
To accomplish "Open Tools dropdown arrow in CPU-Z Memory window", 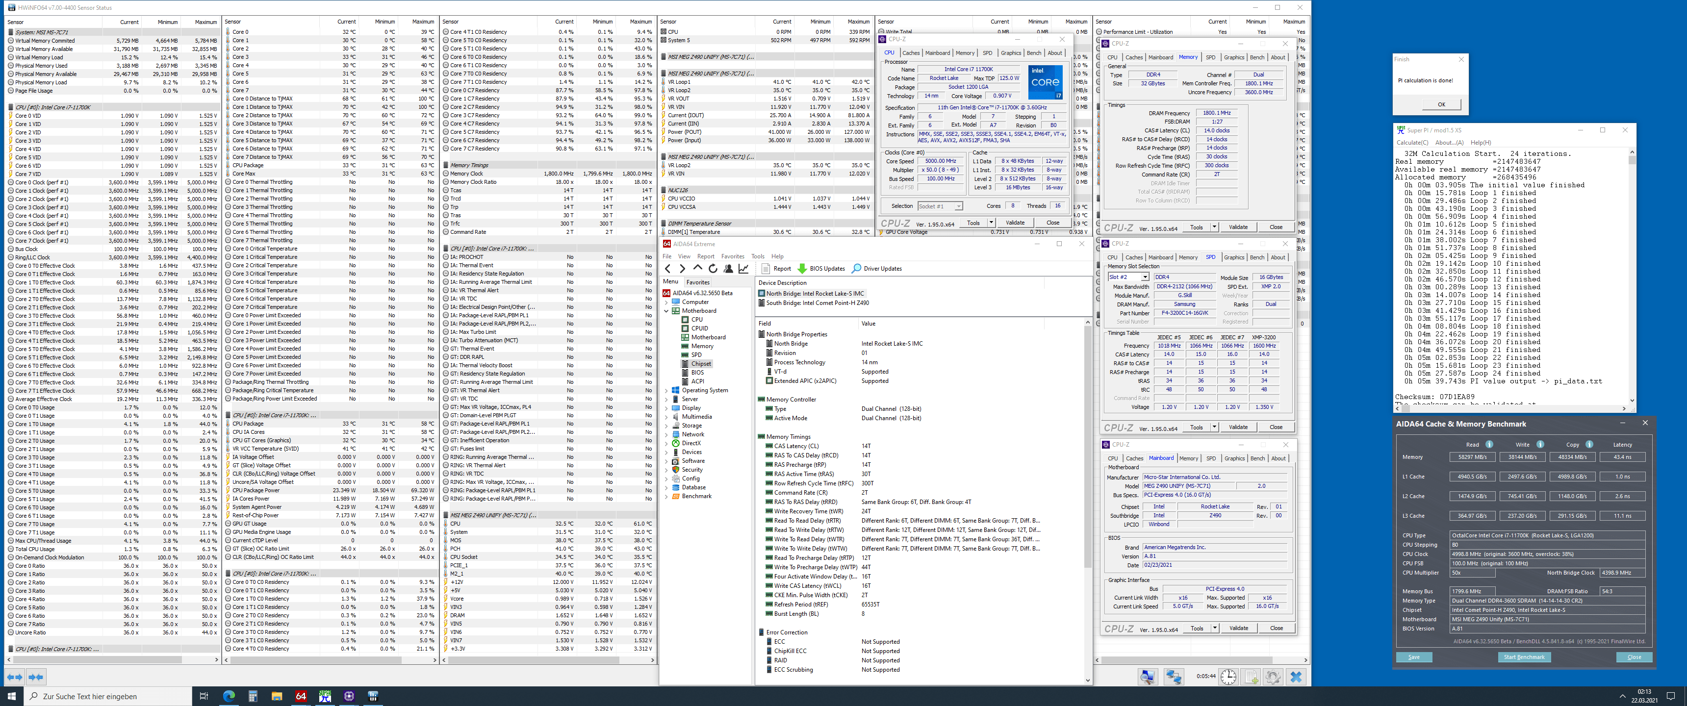I will click(x=1214, y=227).
